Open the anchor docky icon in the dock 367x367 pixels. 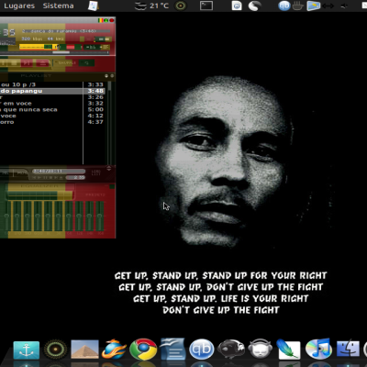[x=27, y=350]
